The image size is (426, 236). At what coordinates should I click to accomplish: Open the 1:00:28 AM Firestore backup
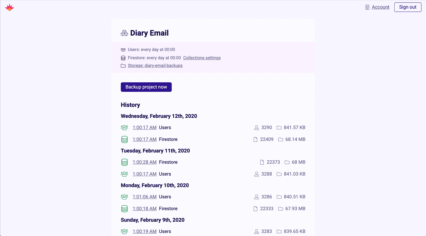[144, 162]
